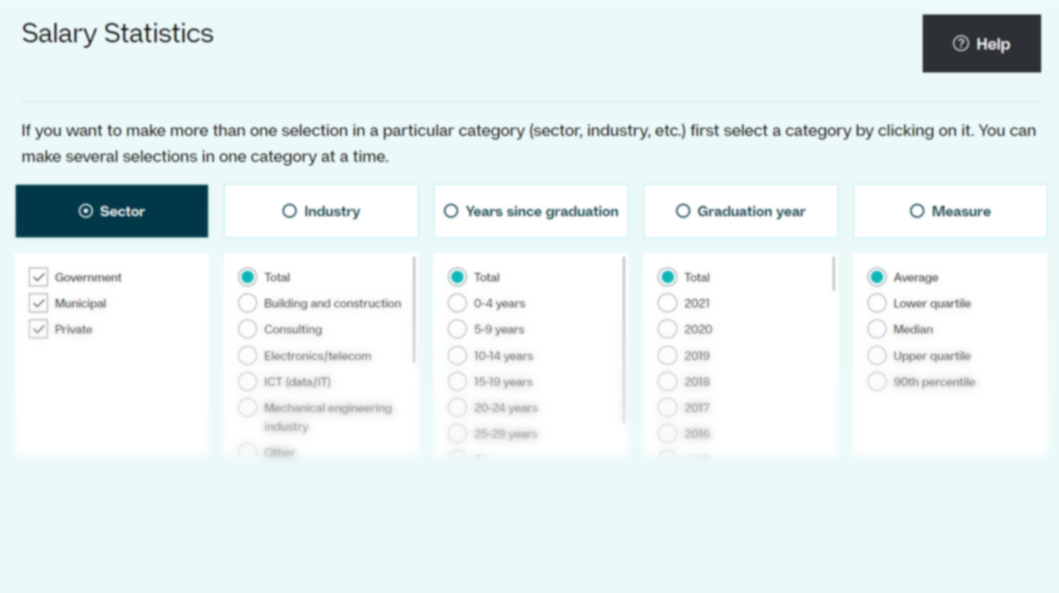Select the Graduation year category
1059x593 pixels.
tap(741, 211)
